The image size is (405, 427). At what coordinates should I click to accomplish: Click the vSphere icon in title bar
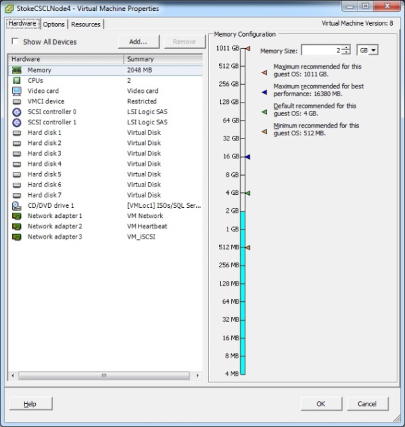click(9, 9)
